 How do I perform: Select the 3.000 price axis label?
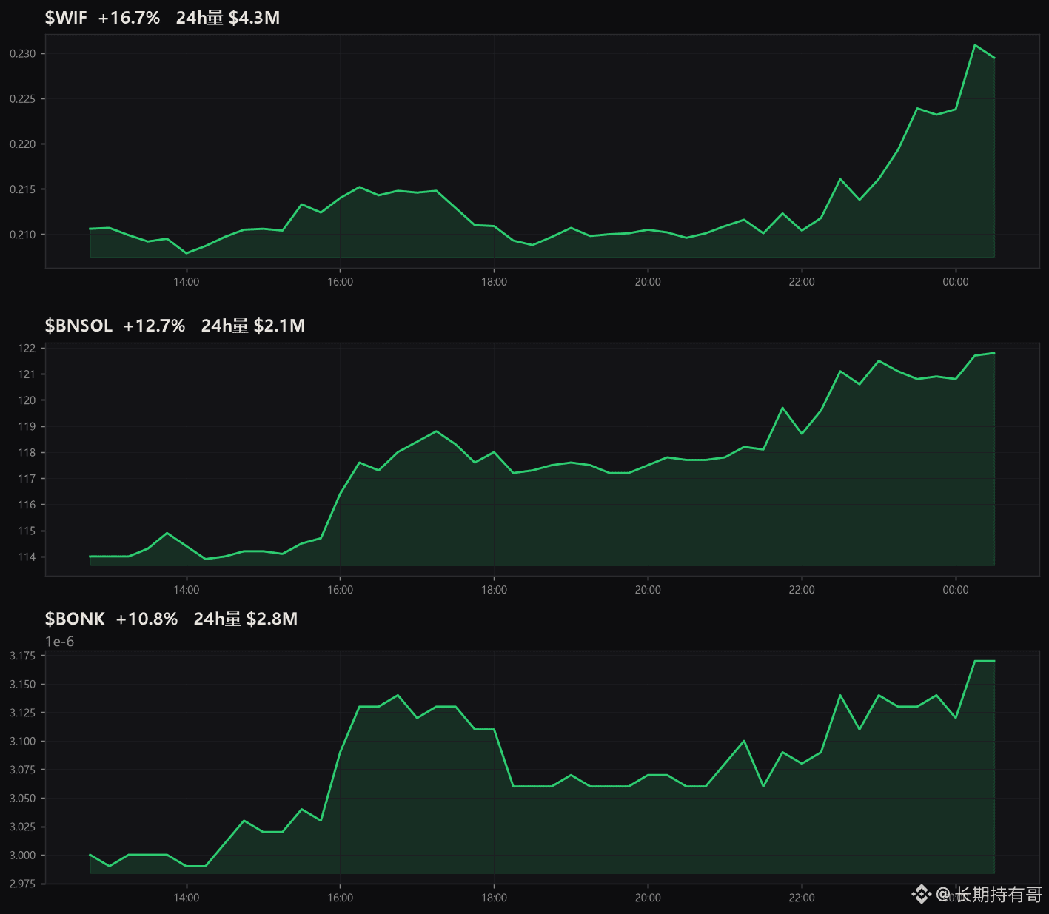pyautogui.click(x=22, y=856)
